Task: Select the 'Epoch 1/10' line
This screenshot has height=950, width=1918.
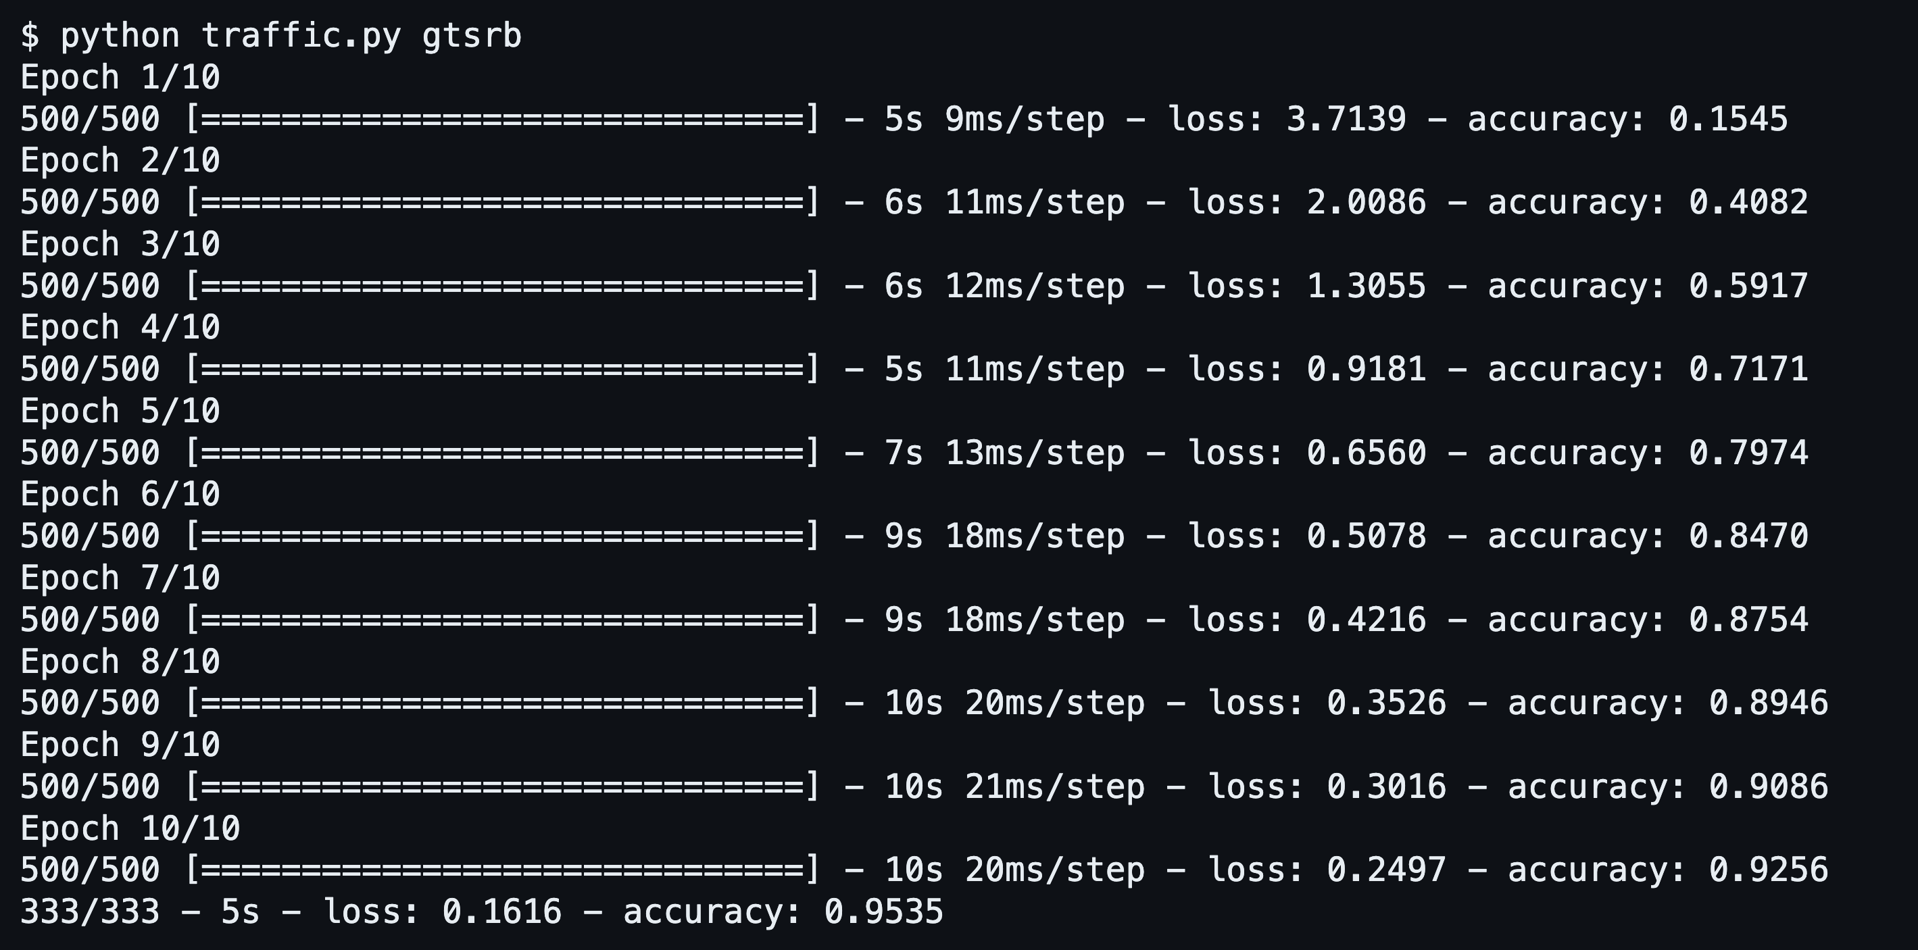Action: (x=120, y=78)
